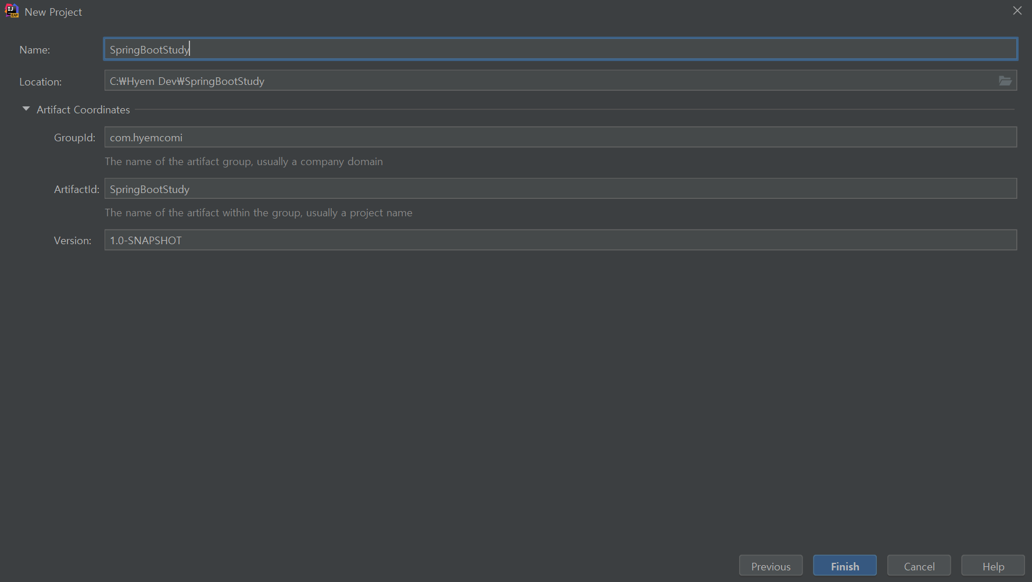This screenshot has height=582, width=1032.
Task: Click the IntelliJ IDEA logo in title bar
Action: click(x=12, y=11)
